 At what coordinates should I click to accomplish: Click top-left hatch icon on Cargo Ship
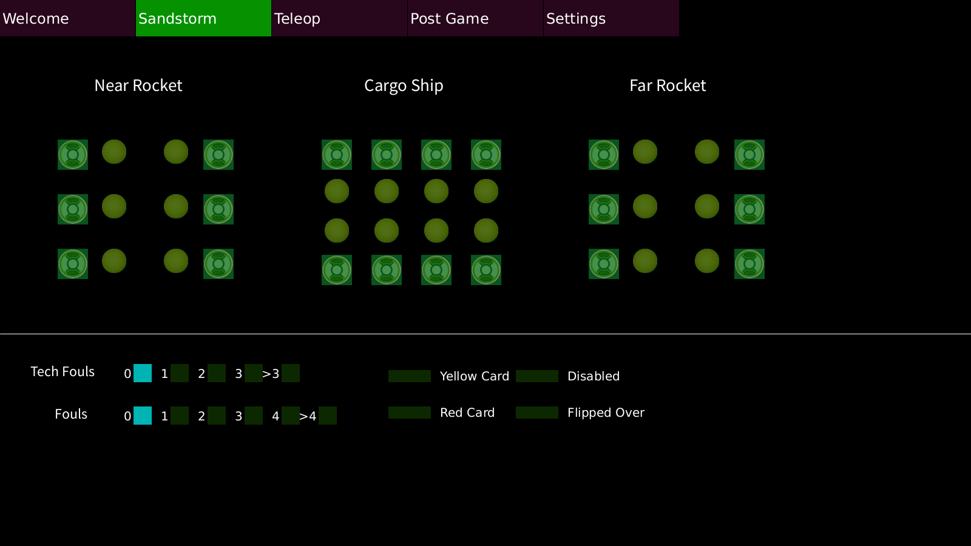coord(337,155)
